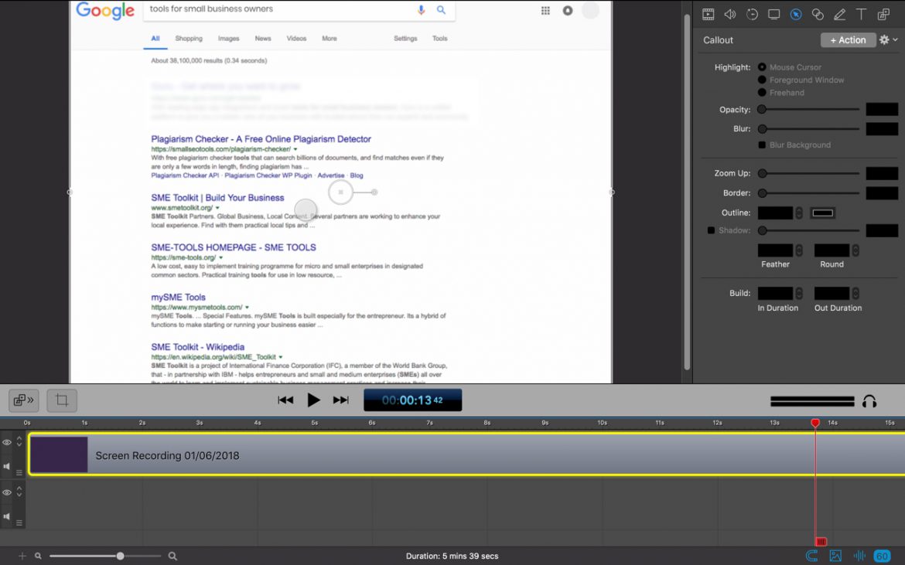Click the Outline value field
This screenshot has width=905, height=565.
[x=775, y=213]
